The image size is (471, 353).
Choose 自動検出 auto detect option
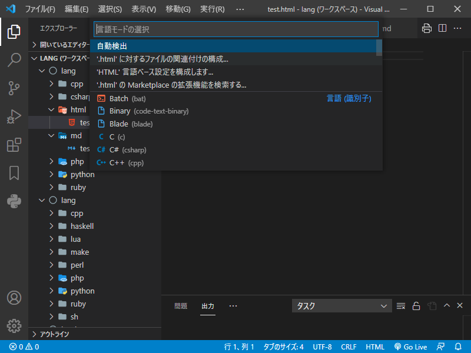pyautogui.click(x=233, y=46)
